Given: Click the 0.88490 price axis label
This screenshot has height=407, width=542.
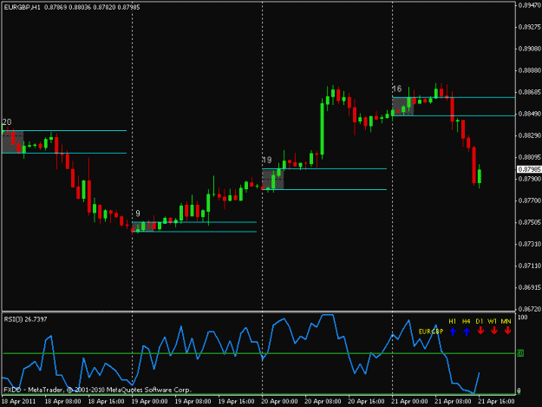Looking at the screenshot, I should click(530, 114).
